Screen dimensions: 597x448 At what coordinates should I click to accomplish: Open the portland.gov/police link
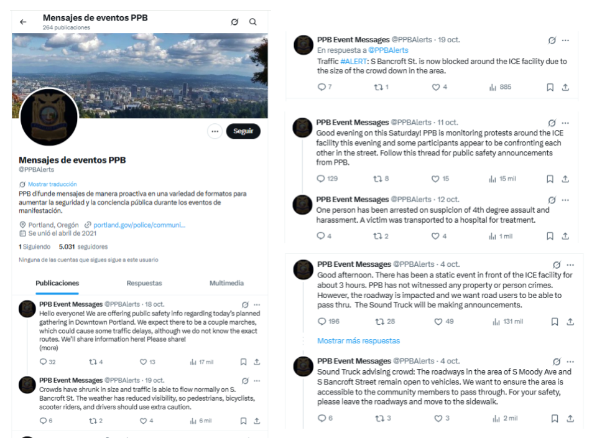click(139, 225)
